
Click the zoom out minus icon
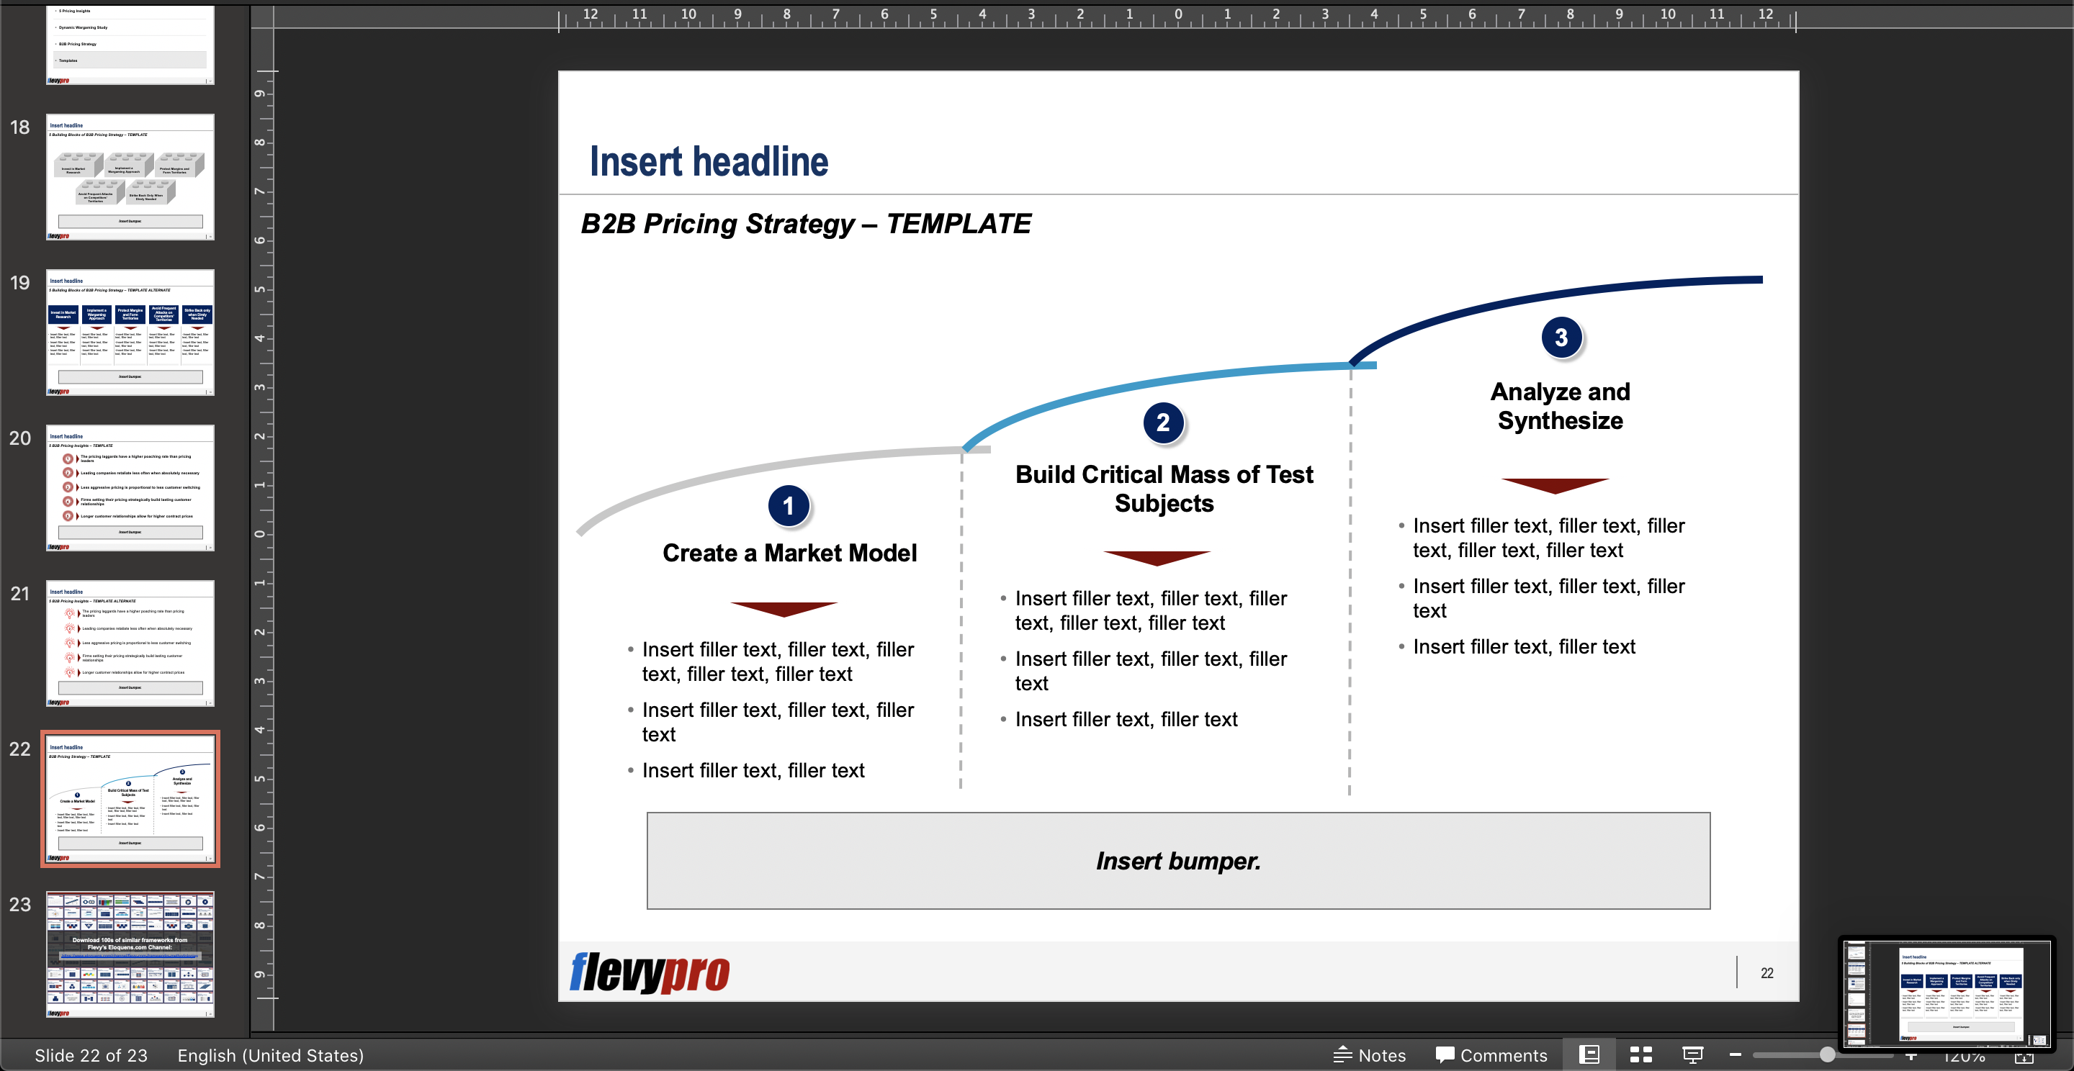pyautogui.click(x=1735, y=1054)
